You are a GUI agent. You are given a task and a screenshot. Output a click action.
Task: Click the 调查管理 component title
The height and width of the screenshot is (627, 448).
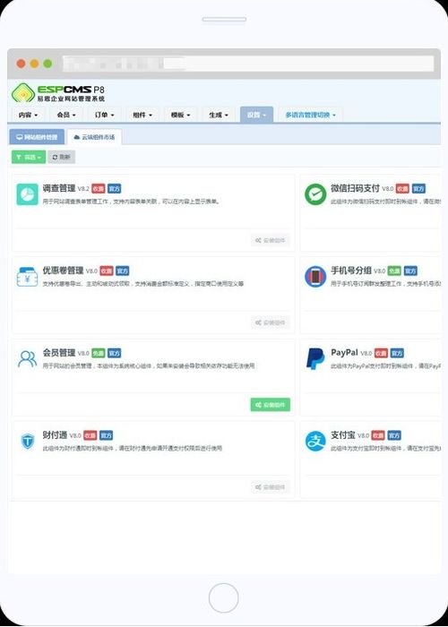pyautogui.click(x=59, y=188)
